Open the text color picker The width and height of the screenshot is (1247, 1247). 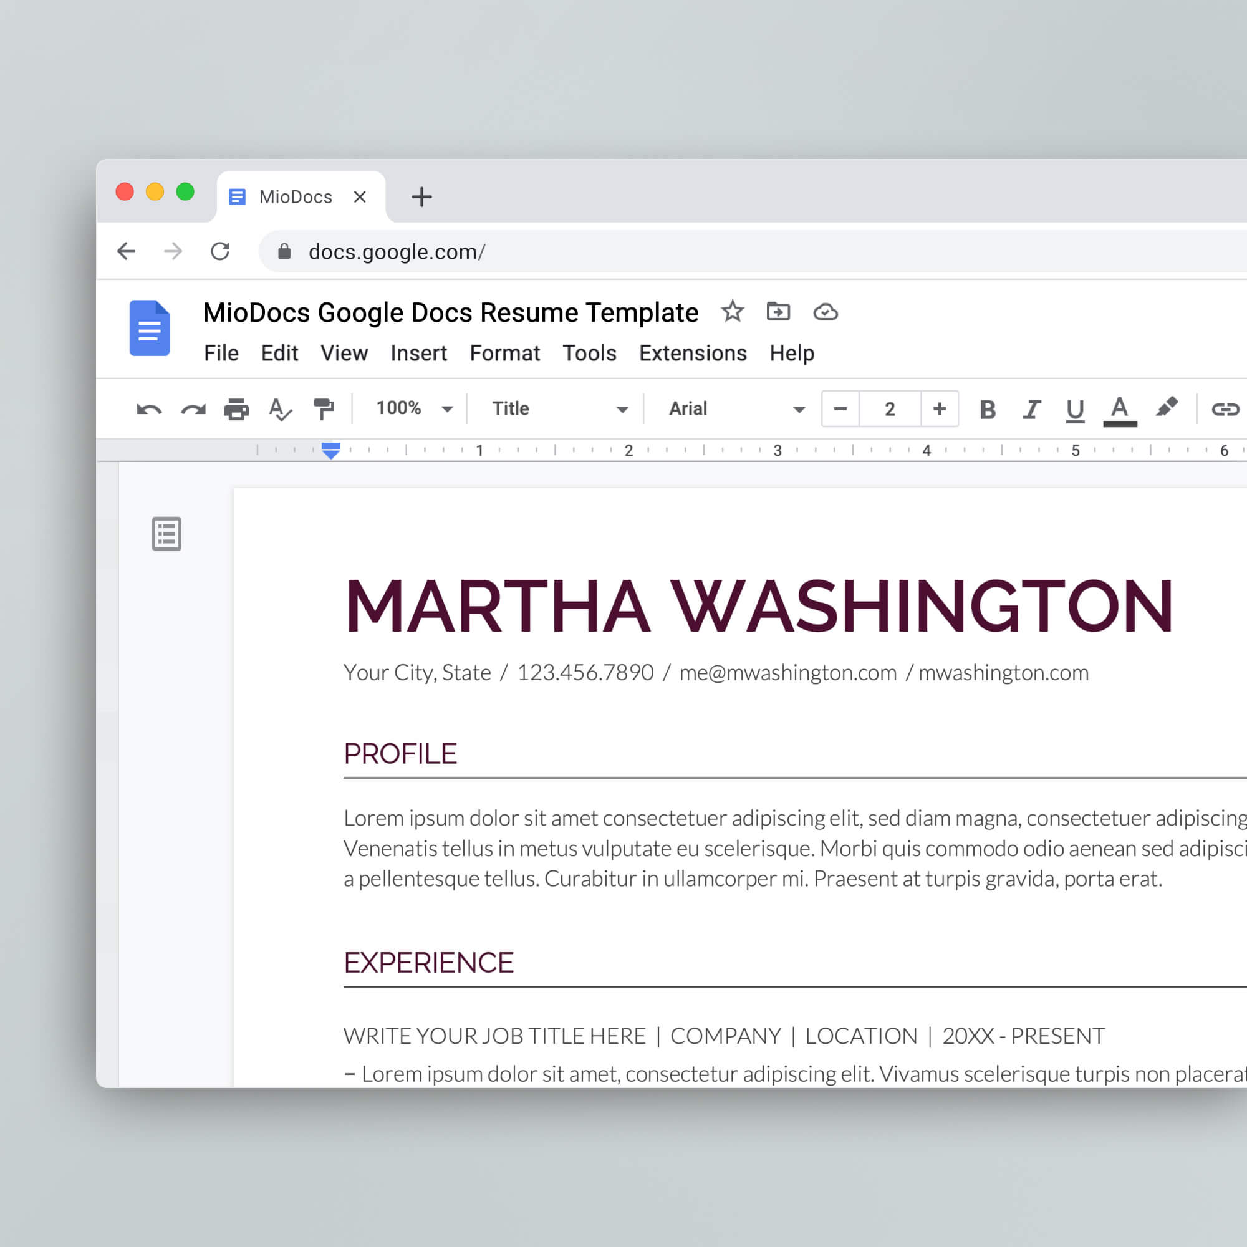[x=1120, y=408]
